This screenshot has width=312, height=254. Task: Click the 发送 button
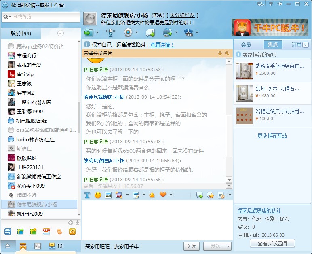[x=215, y=246]
